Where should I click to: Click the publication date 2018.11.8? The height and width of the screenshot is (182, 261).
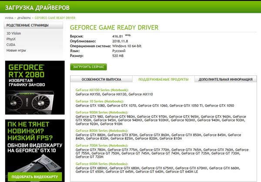click(120, 41)
